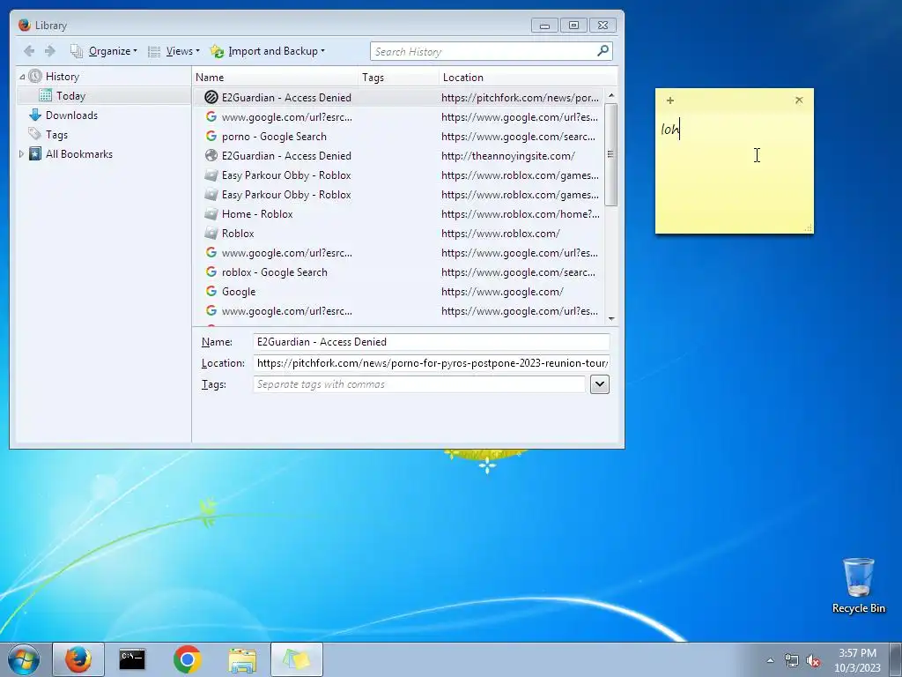
Task: Open the Windows Start button
Action: pos(24,659)
